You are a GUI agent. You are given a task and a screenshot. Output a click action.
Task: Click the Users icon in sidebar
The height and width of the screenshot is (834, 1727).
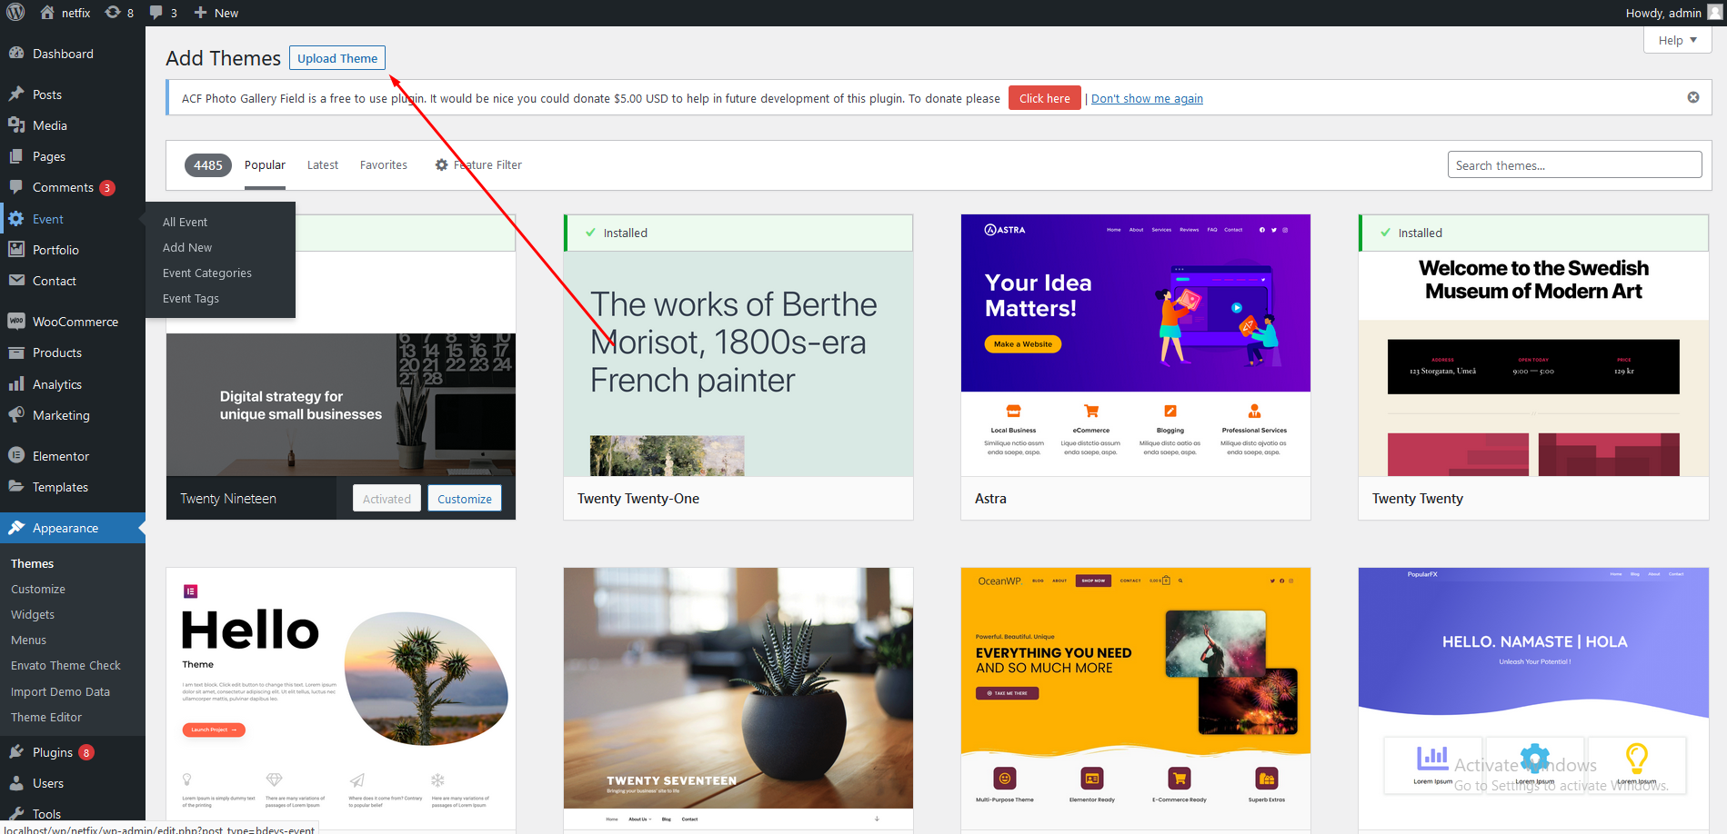[x=16, y=783]
